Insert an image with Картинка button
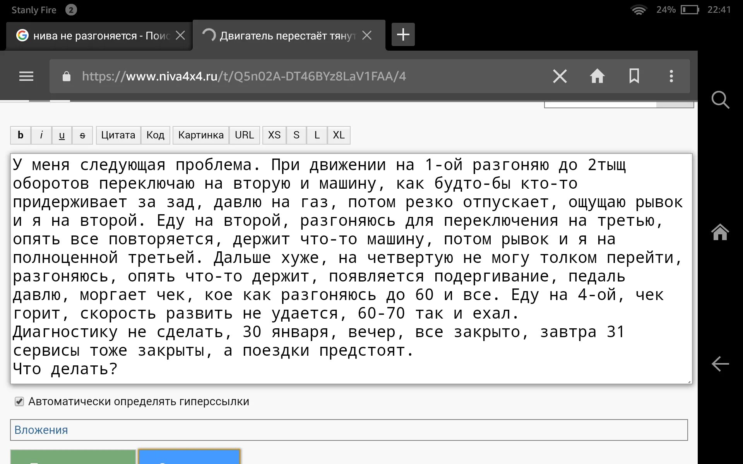Viewport: 743px width, 464px height. click(200, 135)
